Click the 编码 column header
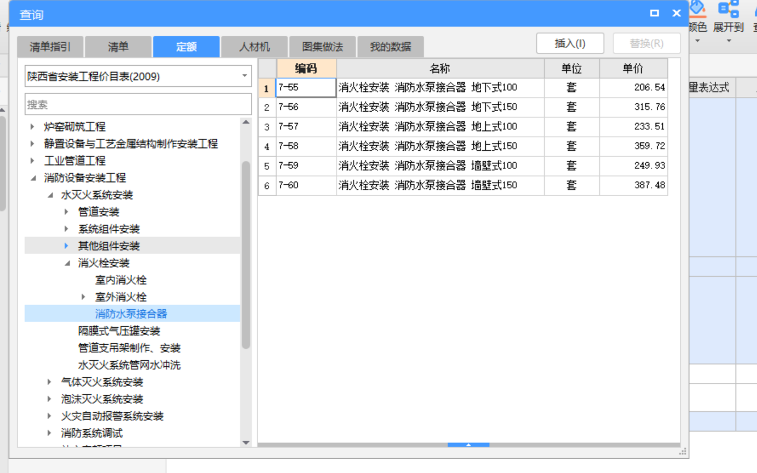757x473 pixels. [306, 69]
